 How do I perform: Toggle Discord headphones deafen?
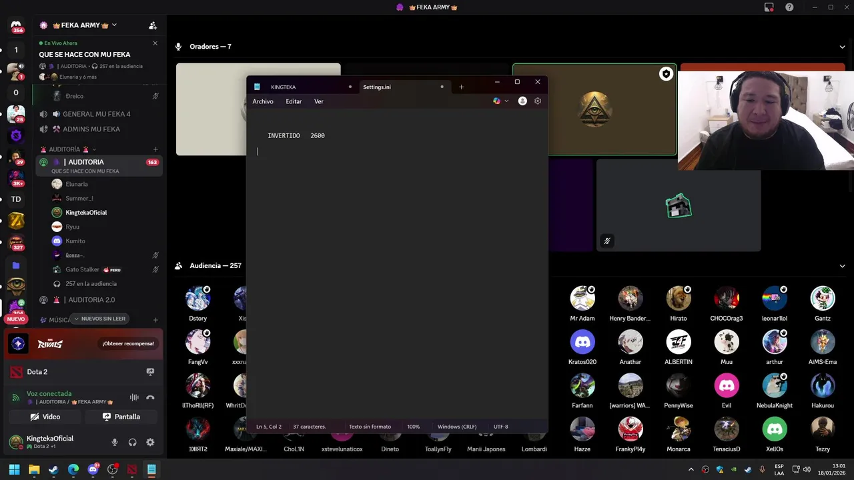[x=132, y=442]
